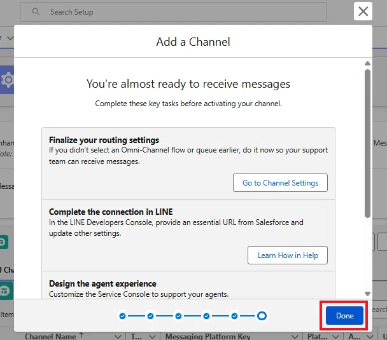
Task: Click the search magnifier icon
Action: 36,11
